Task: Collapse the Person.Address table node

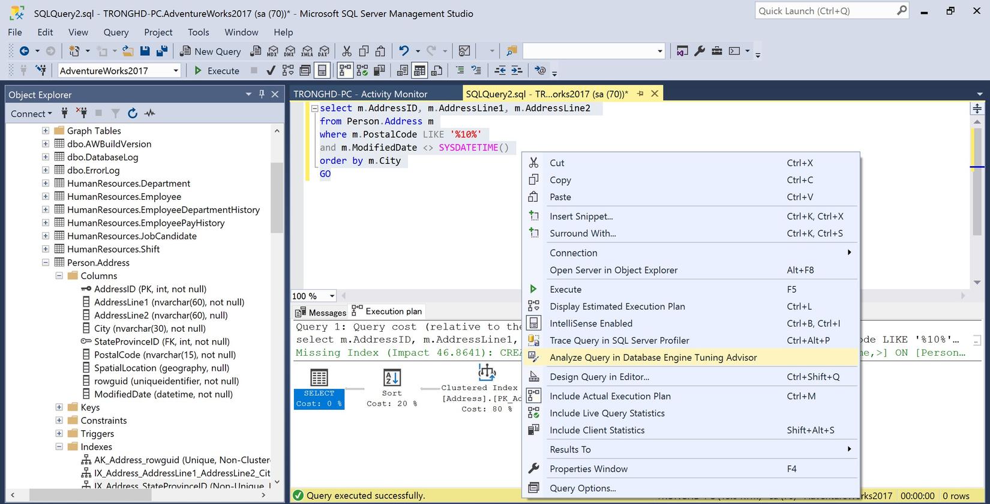Action: tap(46, 262)
